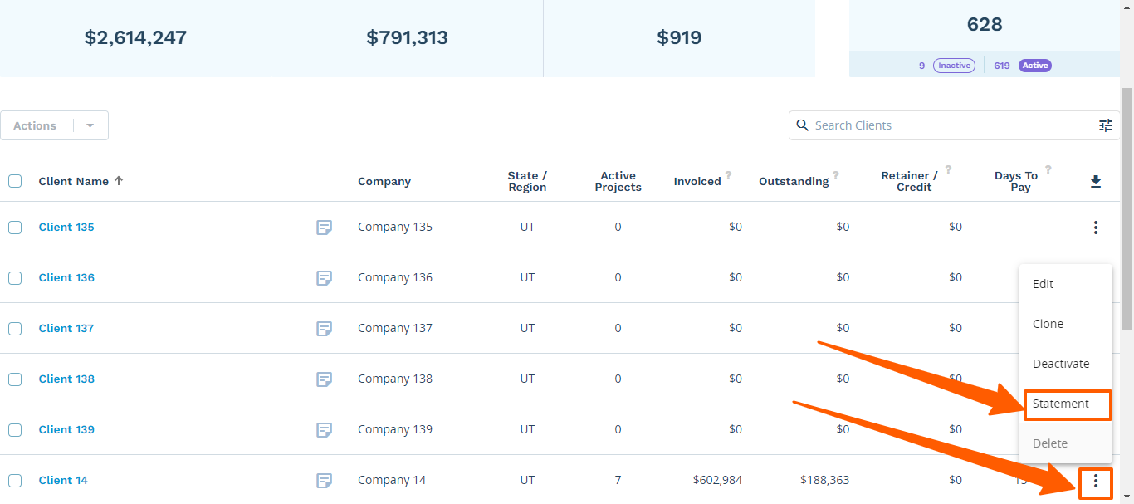Click the download export icon

point(1096,181)
